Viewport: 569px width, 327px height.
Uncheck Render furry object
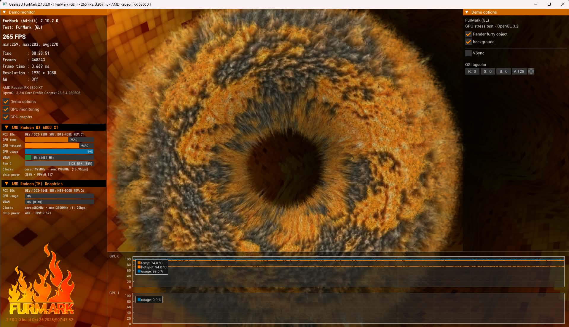[x=468, y=34]
